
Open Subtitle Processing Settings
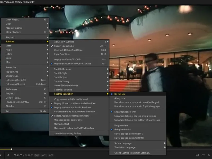coord(69,133)
